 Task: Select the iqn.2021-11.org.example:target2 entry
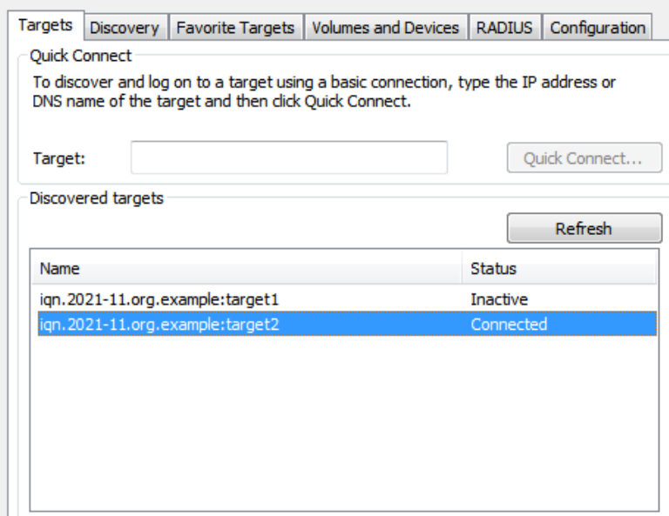tap(159, 325)
